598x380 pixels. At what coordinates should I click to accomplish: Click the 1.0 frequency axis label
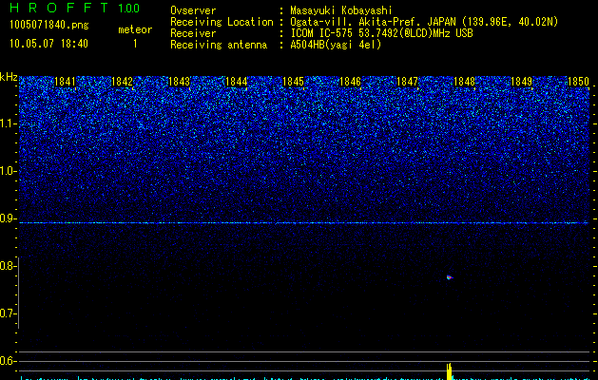click(8, 171)
